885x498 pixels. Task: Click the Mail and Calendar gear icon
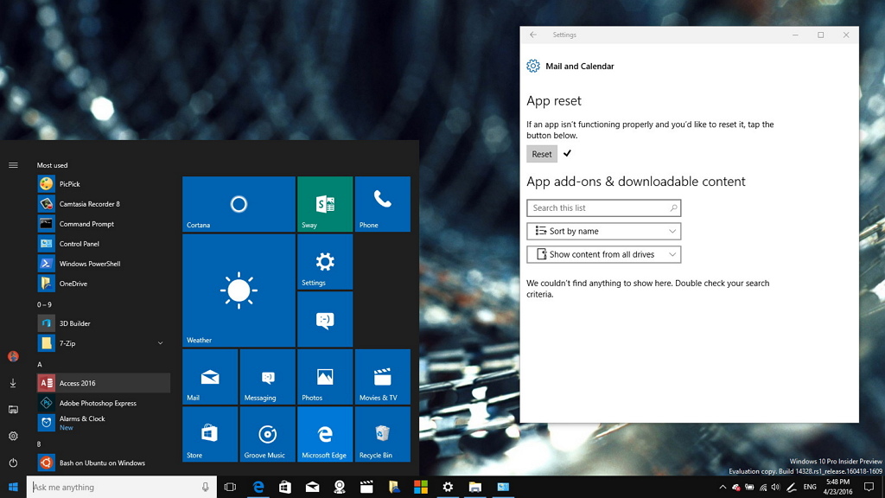pos(532,66)
